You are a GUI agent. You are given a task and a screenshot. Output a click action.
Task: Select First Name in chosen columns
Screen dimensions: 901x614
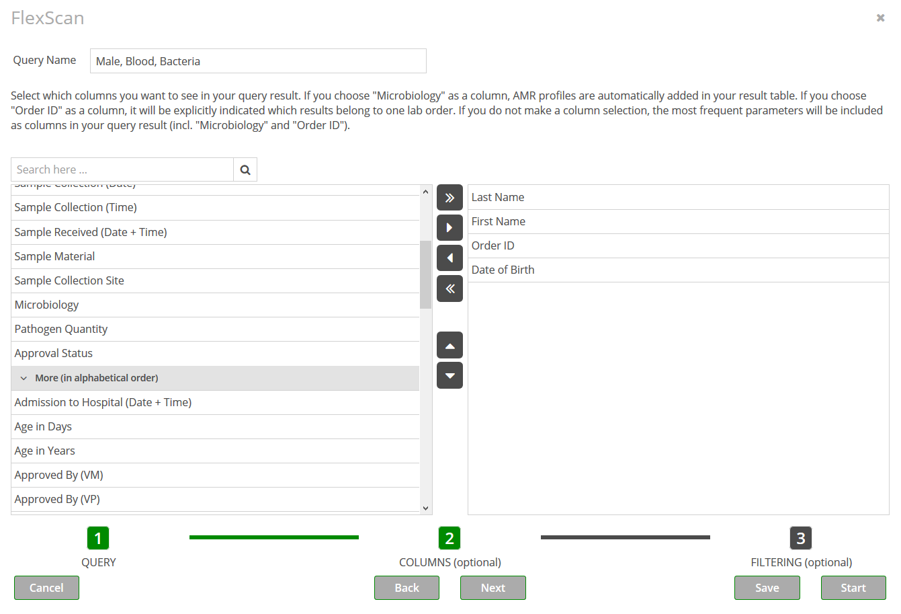tap(679, 222)
